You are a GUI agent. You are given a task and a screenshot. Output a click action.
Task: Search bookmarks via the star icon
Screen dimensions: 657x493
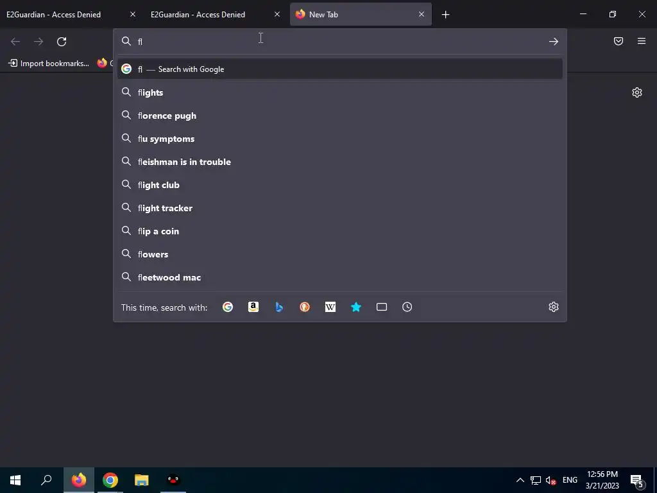coord(355,307)
